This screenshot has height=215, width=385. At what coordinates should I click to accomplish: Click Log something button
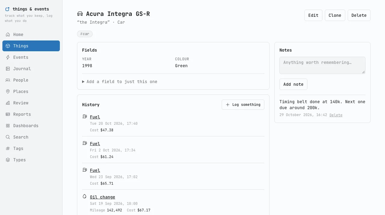pyautogui.click(x=243, y=105)
